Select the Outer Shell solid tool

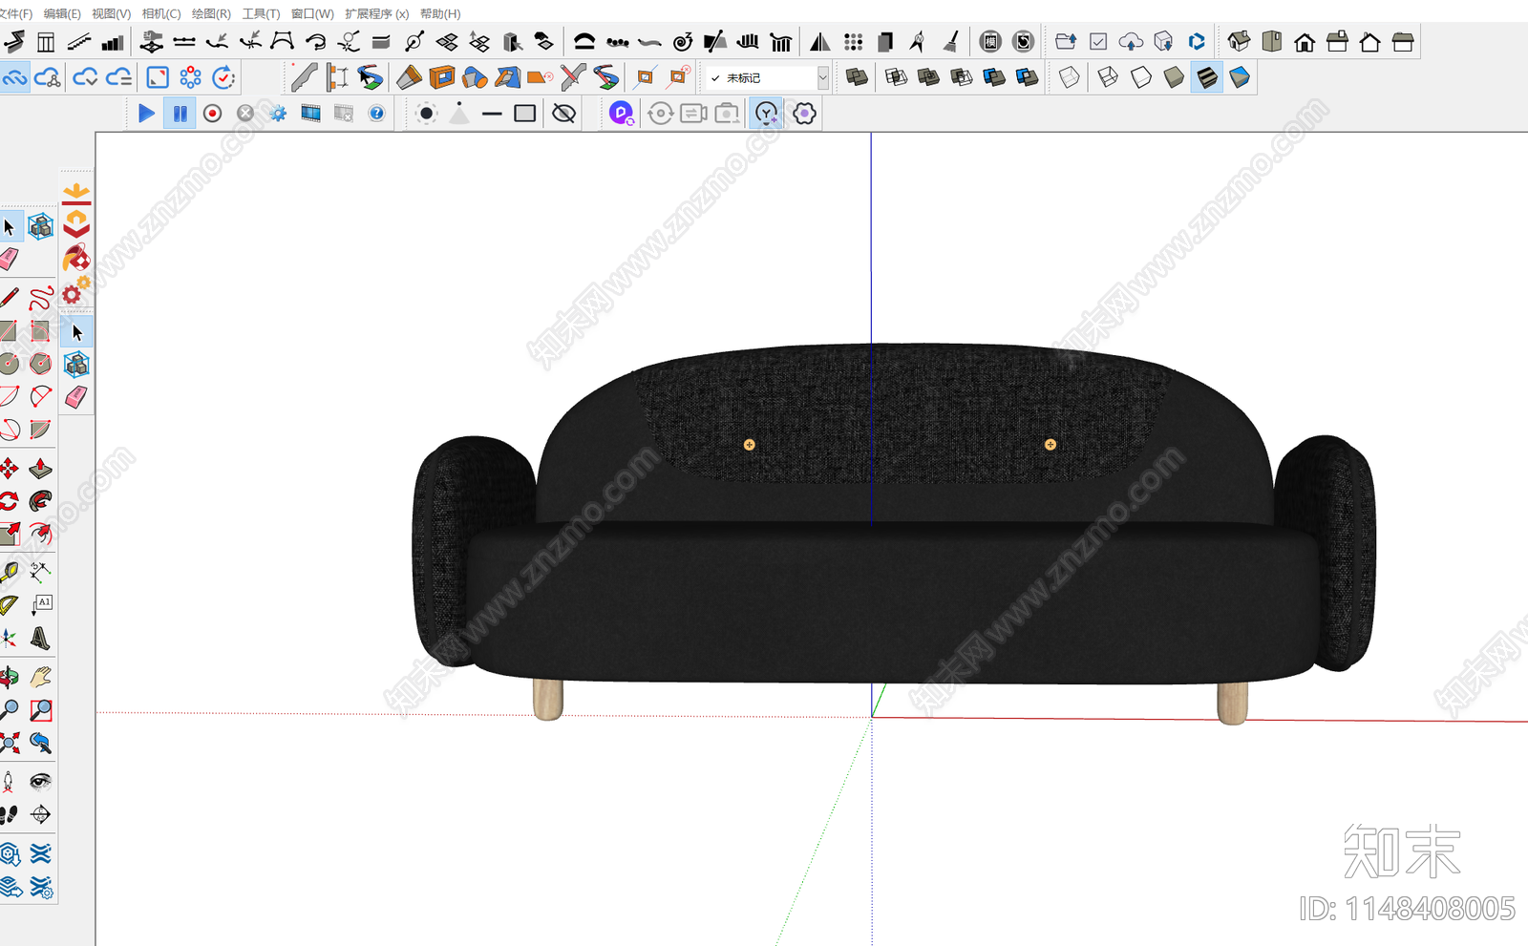coord(857,77)
